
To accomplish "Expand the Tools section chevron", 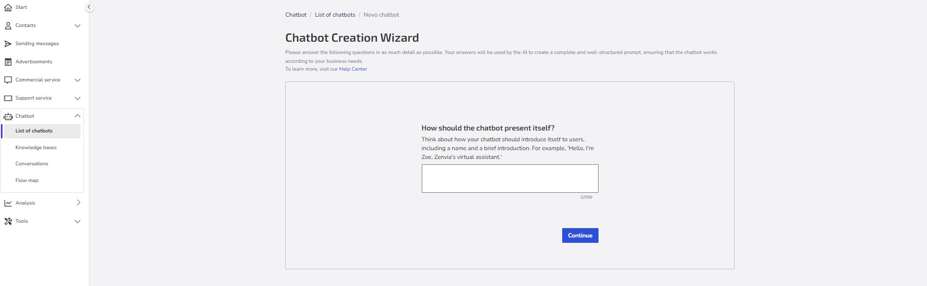I will point(77,221).
